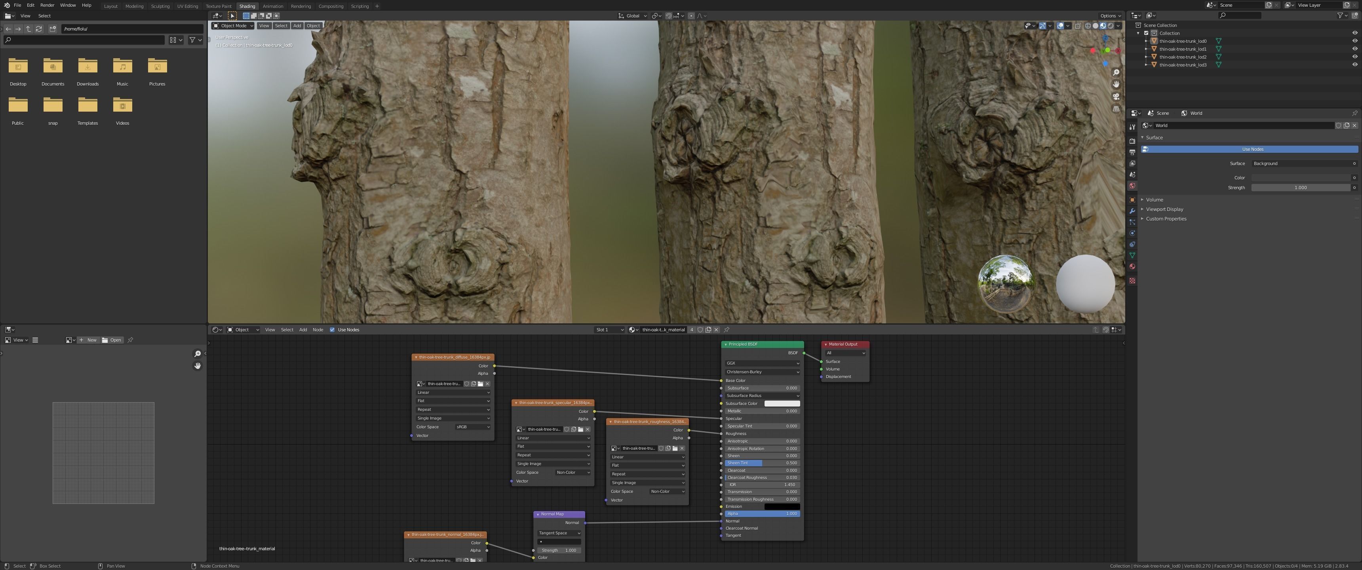Toggle camera view with the camera gizmo

pyautogui.click(x=1116, y=97)
